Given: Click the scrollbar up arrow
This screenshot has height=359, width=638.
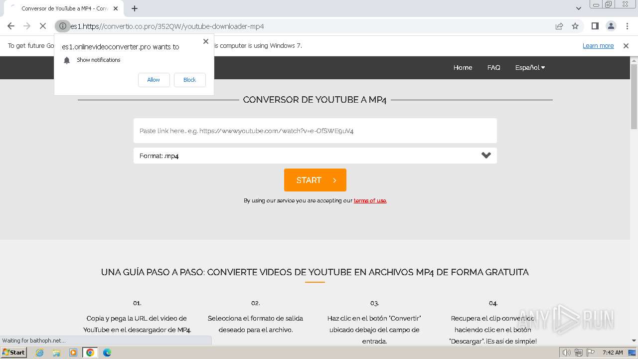Looking at the screenshot, I should point(634,60).
